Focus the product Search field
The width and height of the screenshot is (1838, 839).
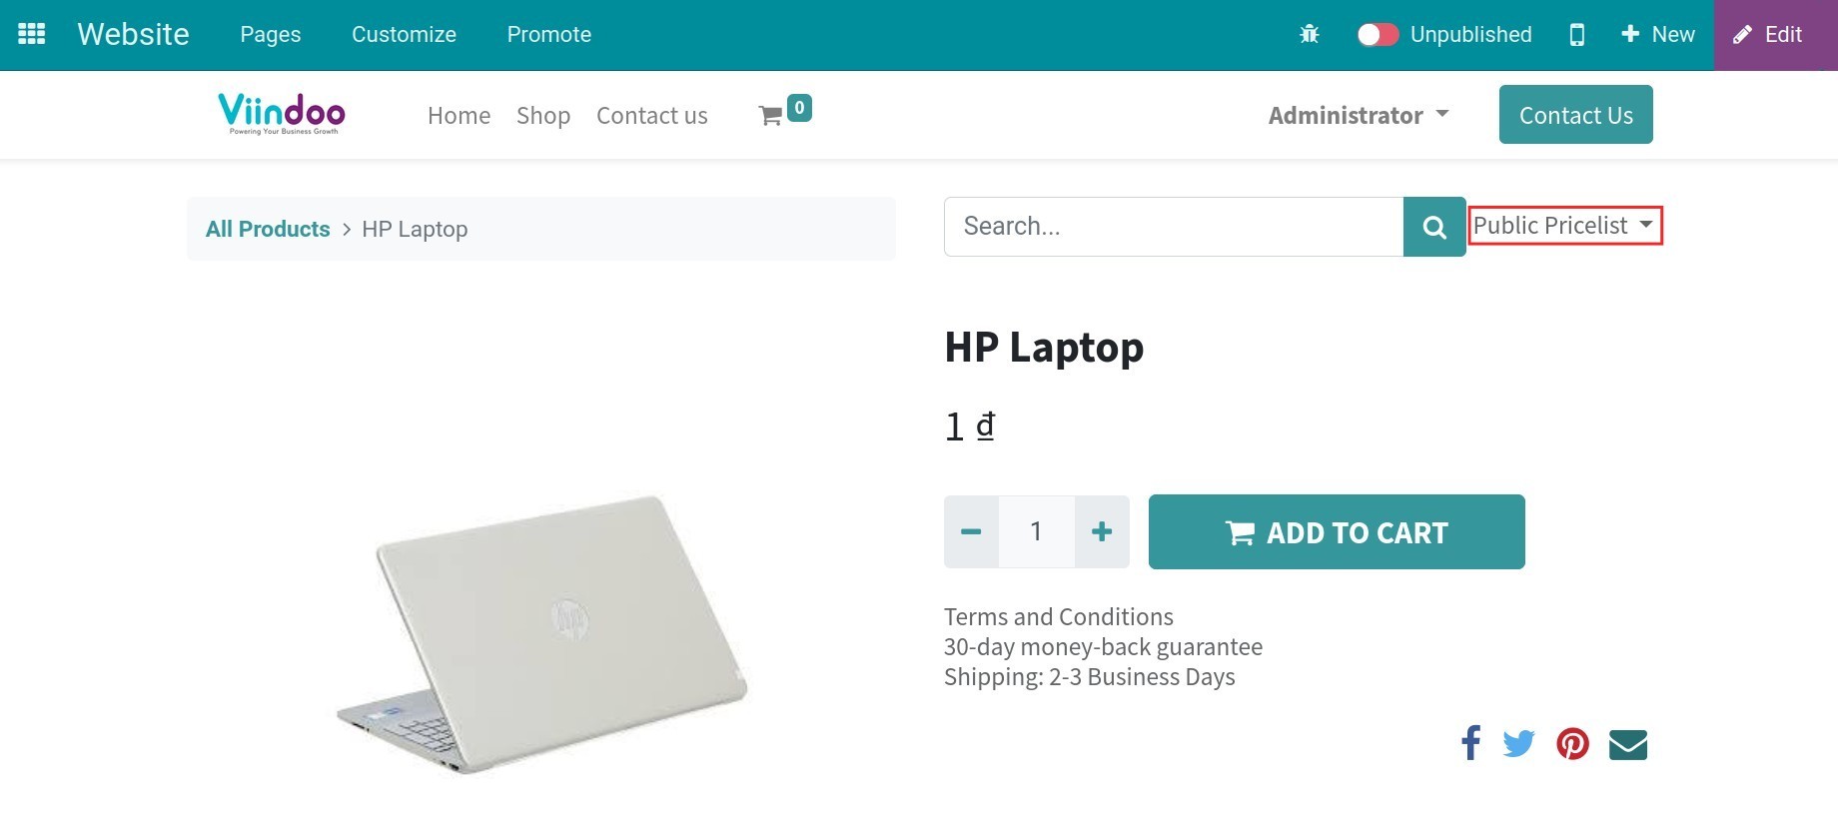click(1174, 227)
